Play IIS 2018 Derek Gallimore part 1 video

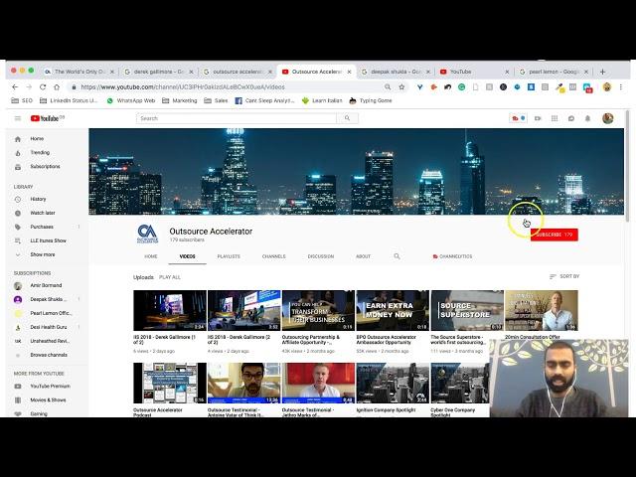tap(170, 310)
